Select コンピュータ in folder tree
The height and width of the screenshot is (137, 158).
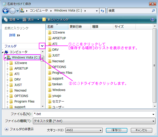pyautogui.click(x=18, y=52)
